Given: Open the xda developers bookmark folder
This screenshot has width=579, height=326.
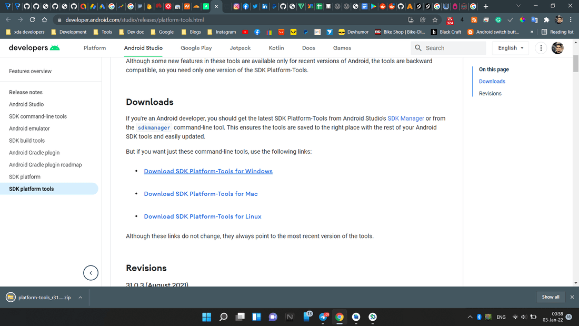Looking at the screenshot, I should pos(25,32).
